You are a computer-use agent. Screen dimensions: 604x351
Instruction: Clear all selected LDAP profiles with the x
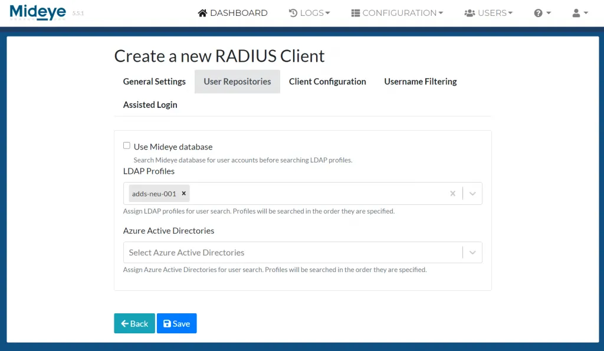452,193
